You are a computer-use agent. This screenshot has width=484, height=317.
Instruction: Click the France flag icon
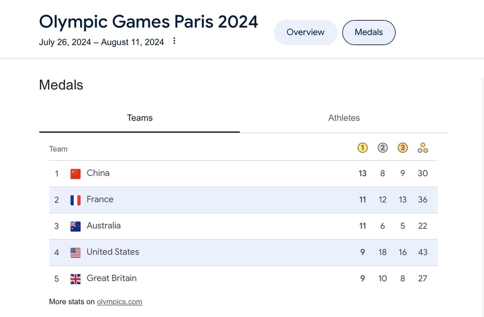click(x=76, y=200)
